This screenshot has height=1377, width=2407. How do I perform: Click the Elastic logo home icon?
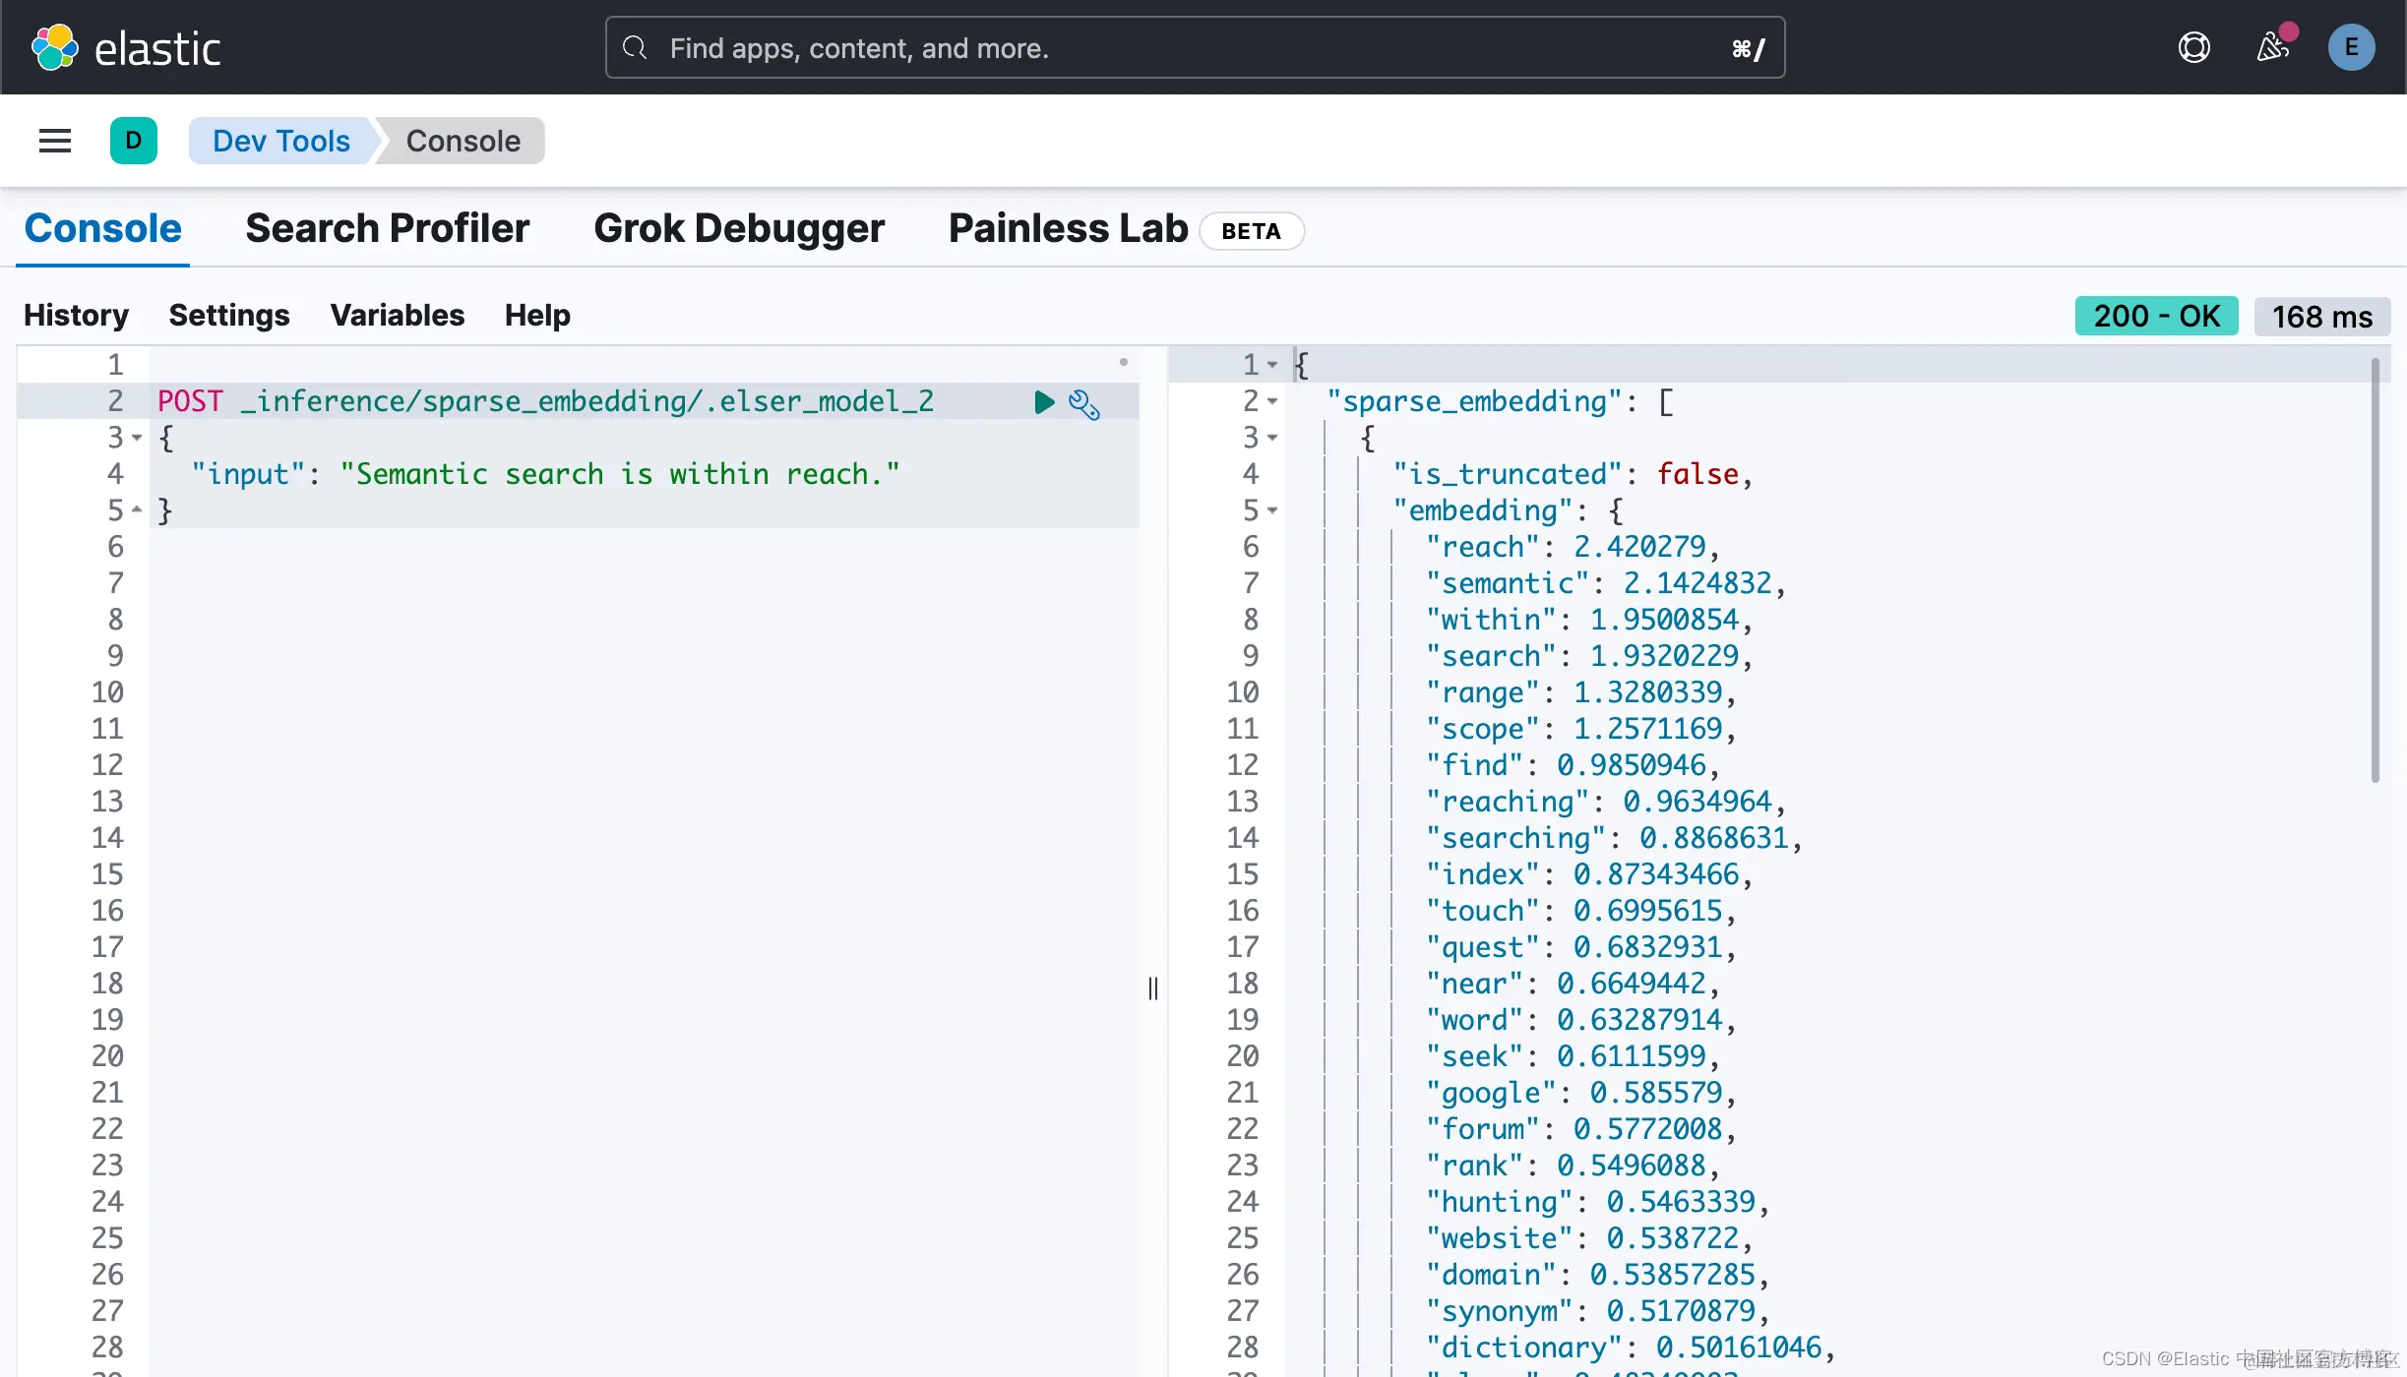(x=55, y=47)
